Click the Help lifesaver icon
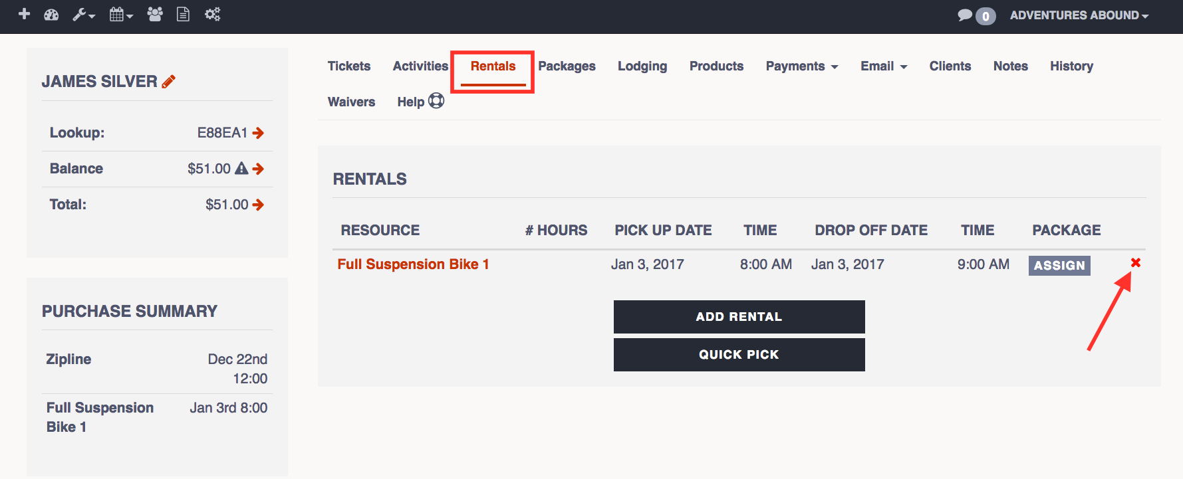The width and height of the screenshot is (1183, 479). coord(437,100)
